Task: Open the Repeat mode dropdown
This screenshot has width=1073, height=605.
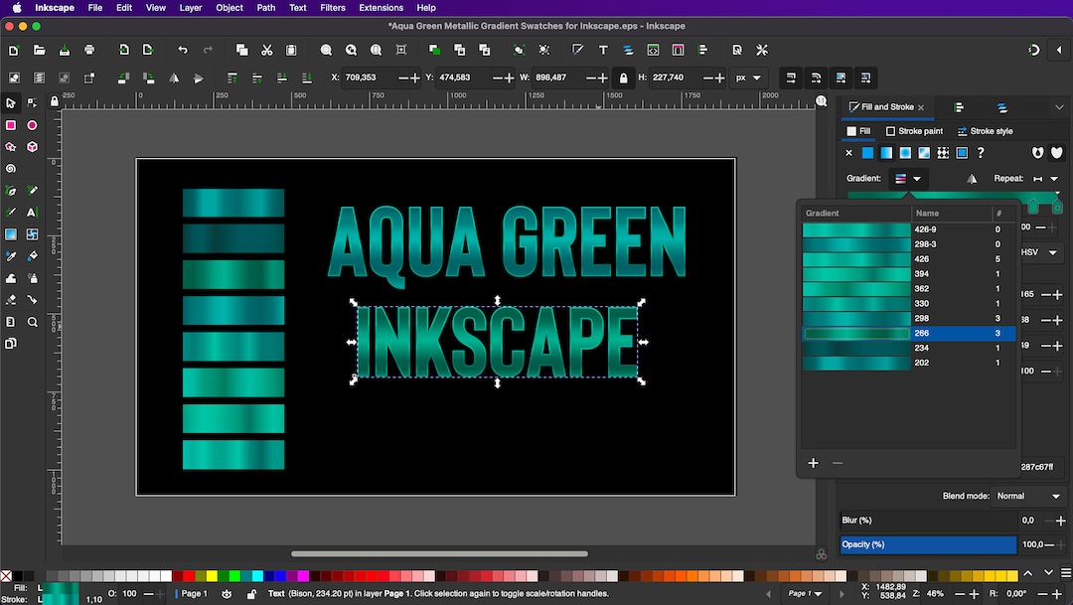Action: point(1053,179)
